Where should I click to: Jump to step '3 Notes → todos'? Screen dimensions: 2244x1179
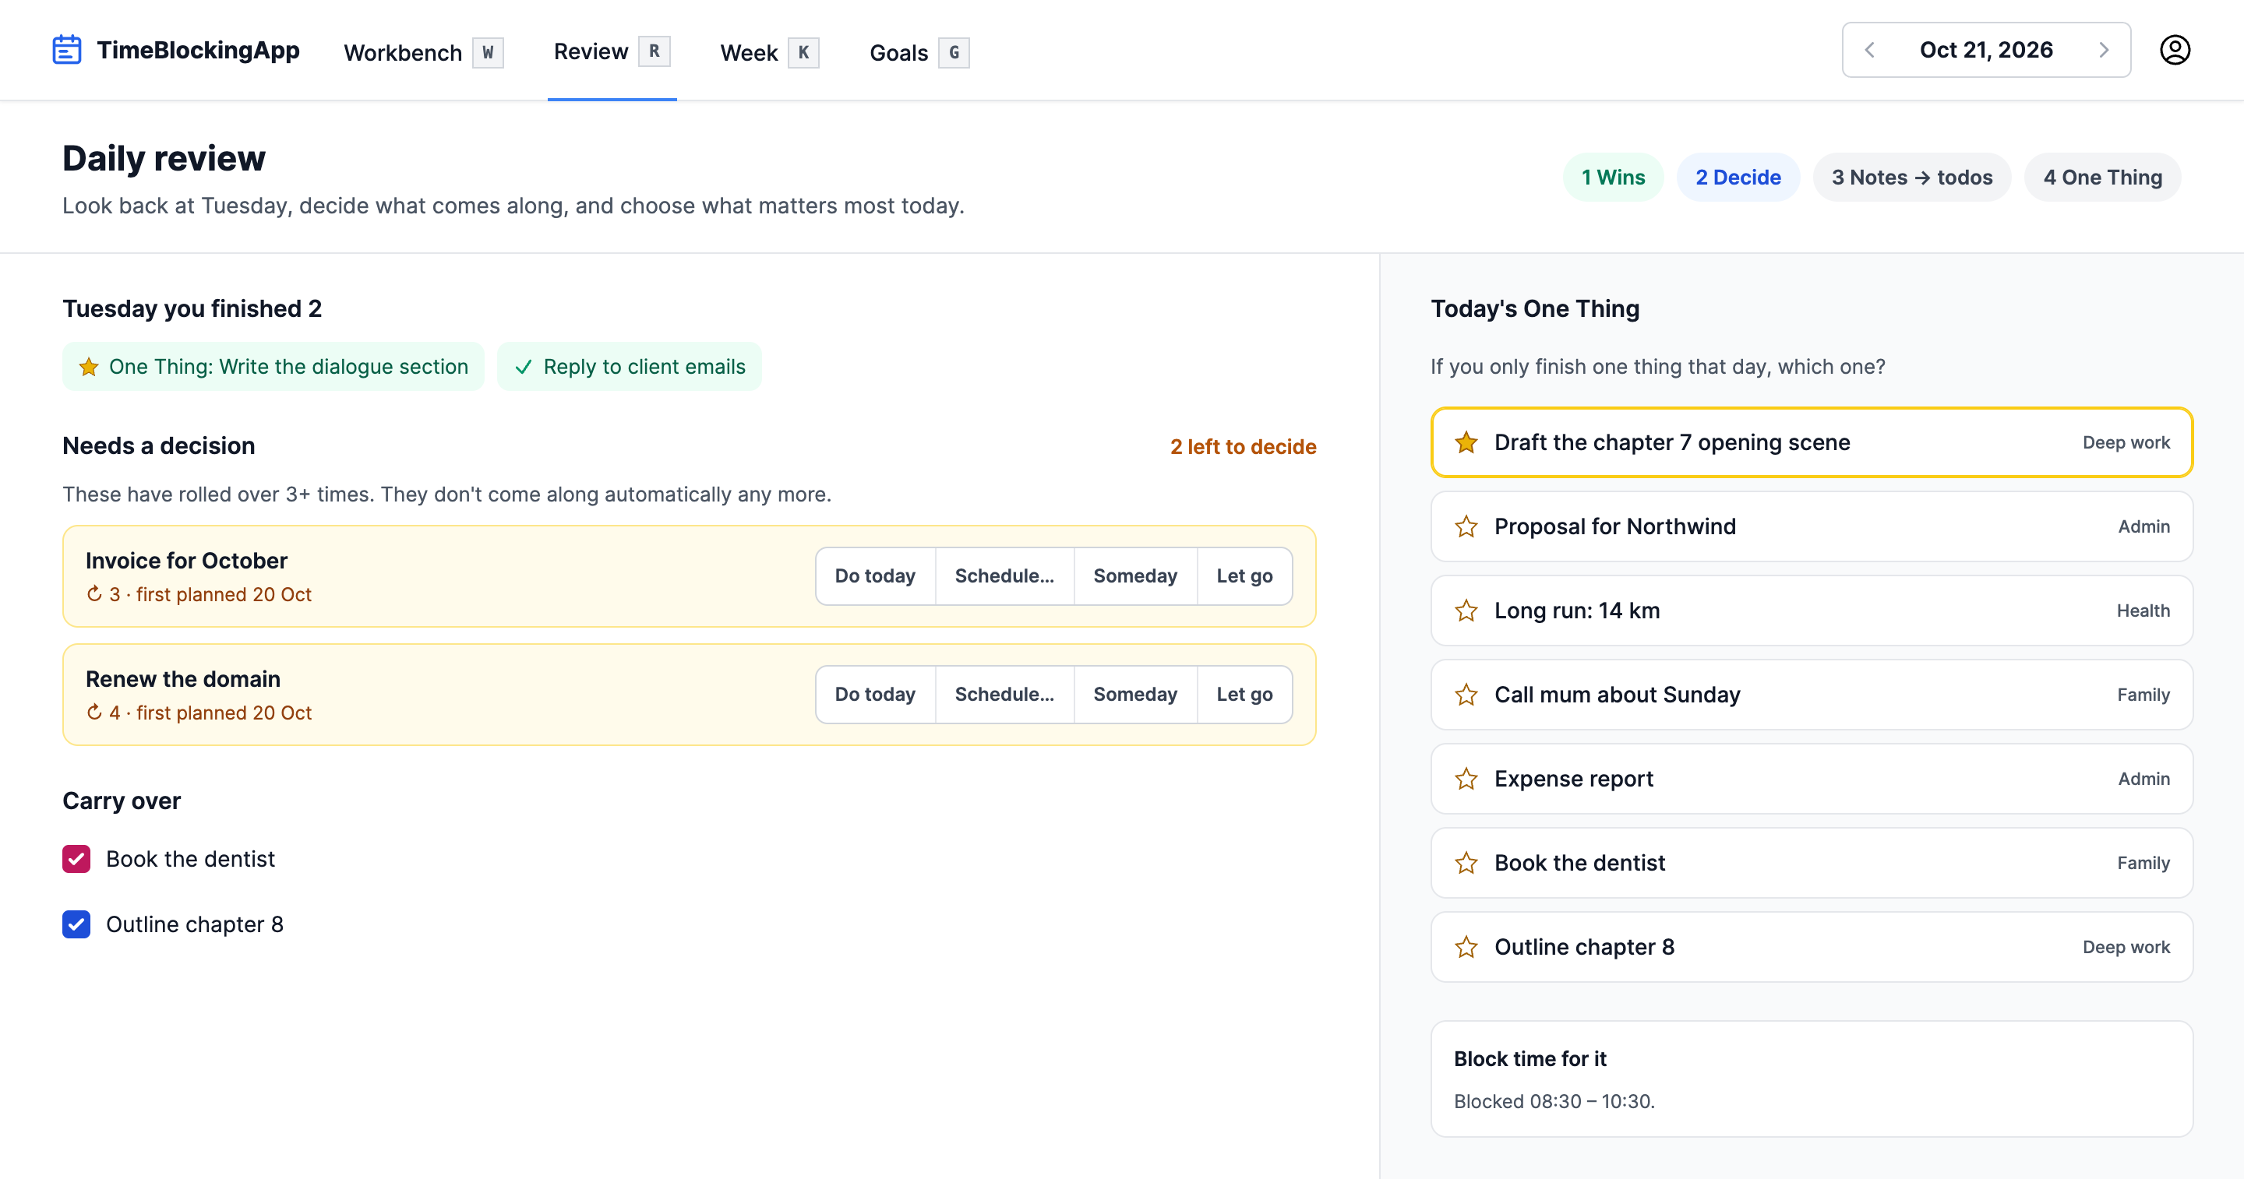click(x=1912, y=177)
